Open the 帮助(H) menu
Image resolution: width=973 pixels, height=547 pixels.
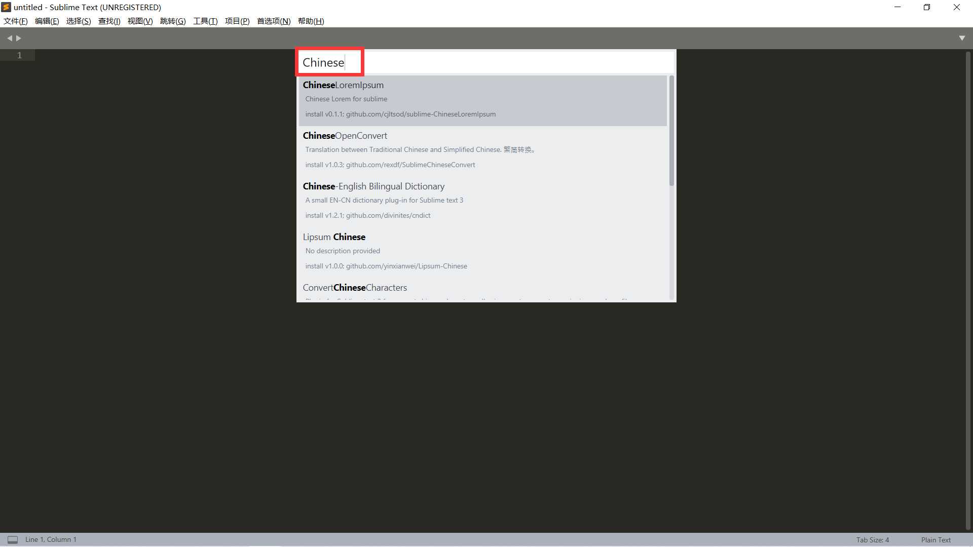click(x=311, y=21)
